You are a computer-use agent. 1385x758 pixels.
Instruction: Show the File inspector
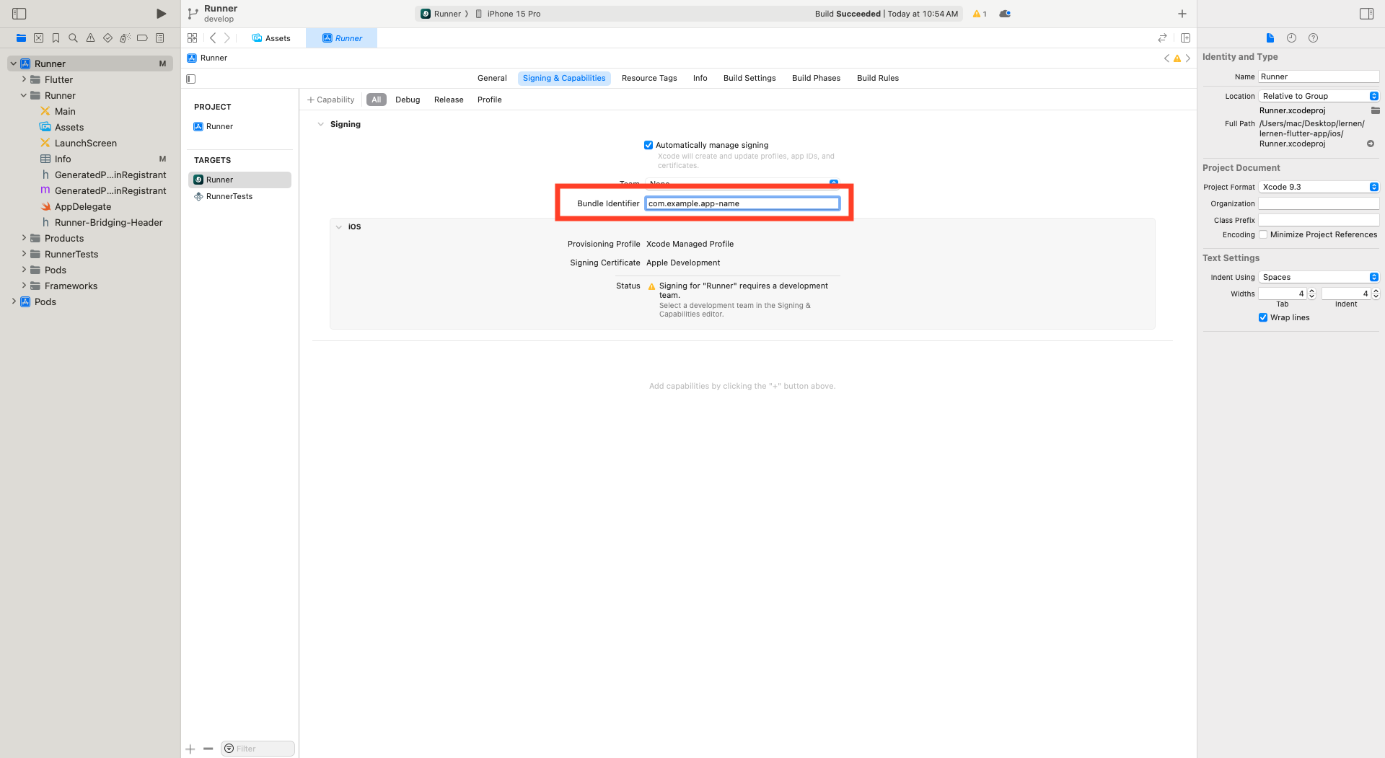pos(1270,38)
